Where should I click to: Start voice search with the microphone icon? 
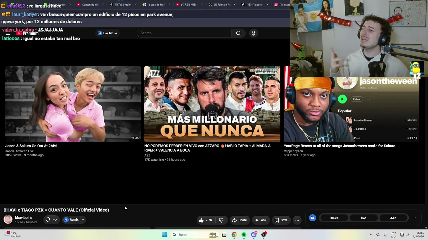[253, 33]
